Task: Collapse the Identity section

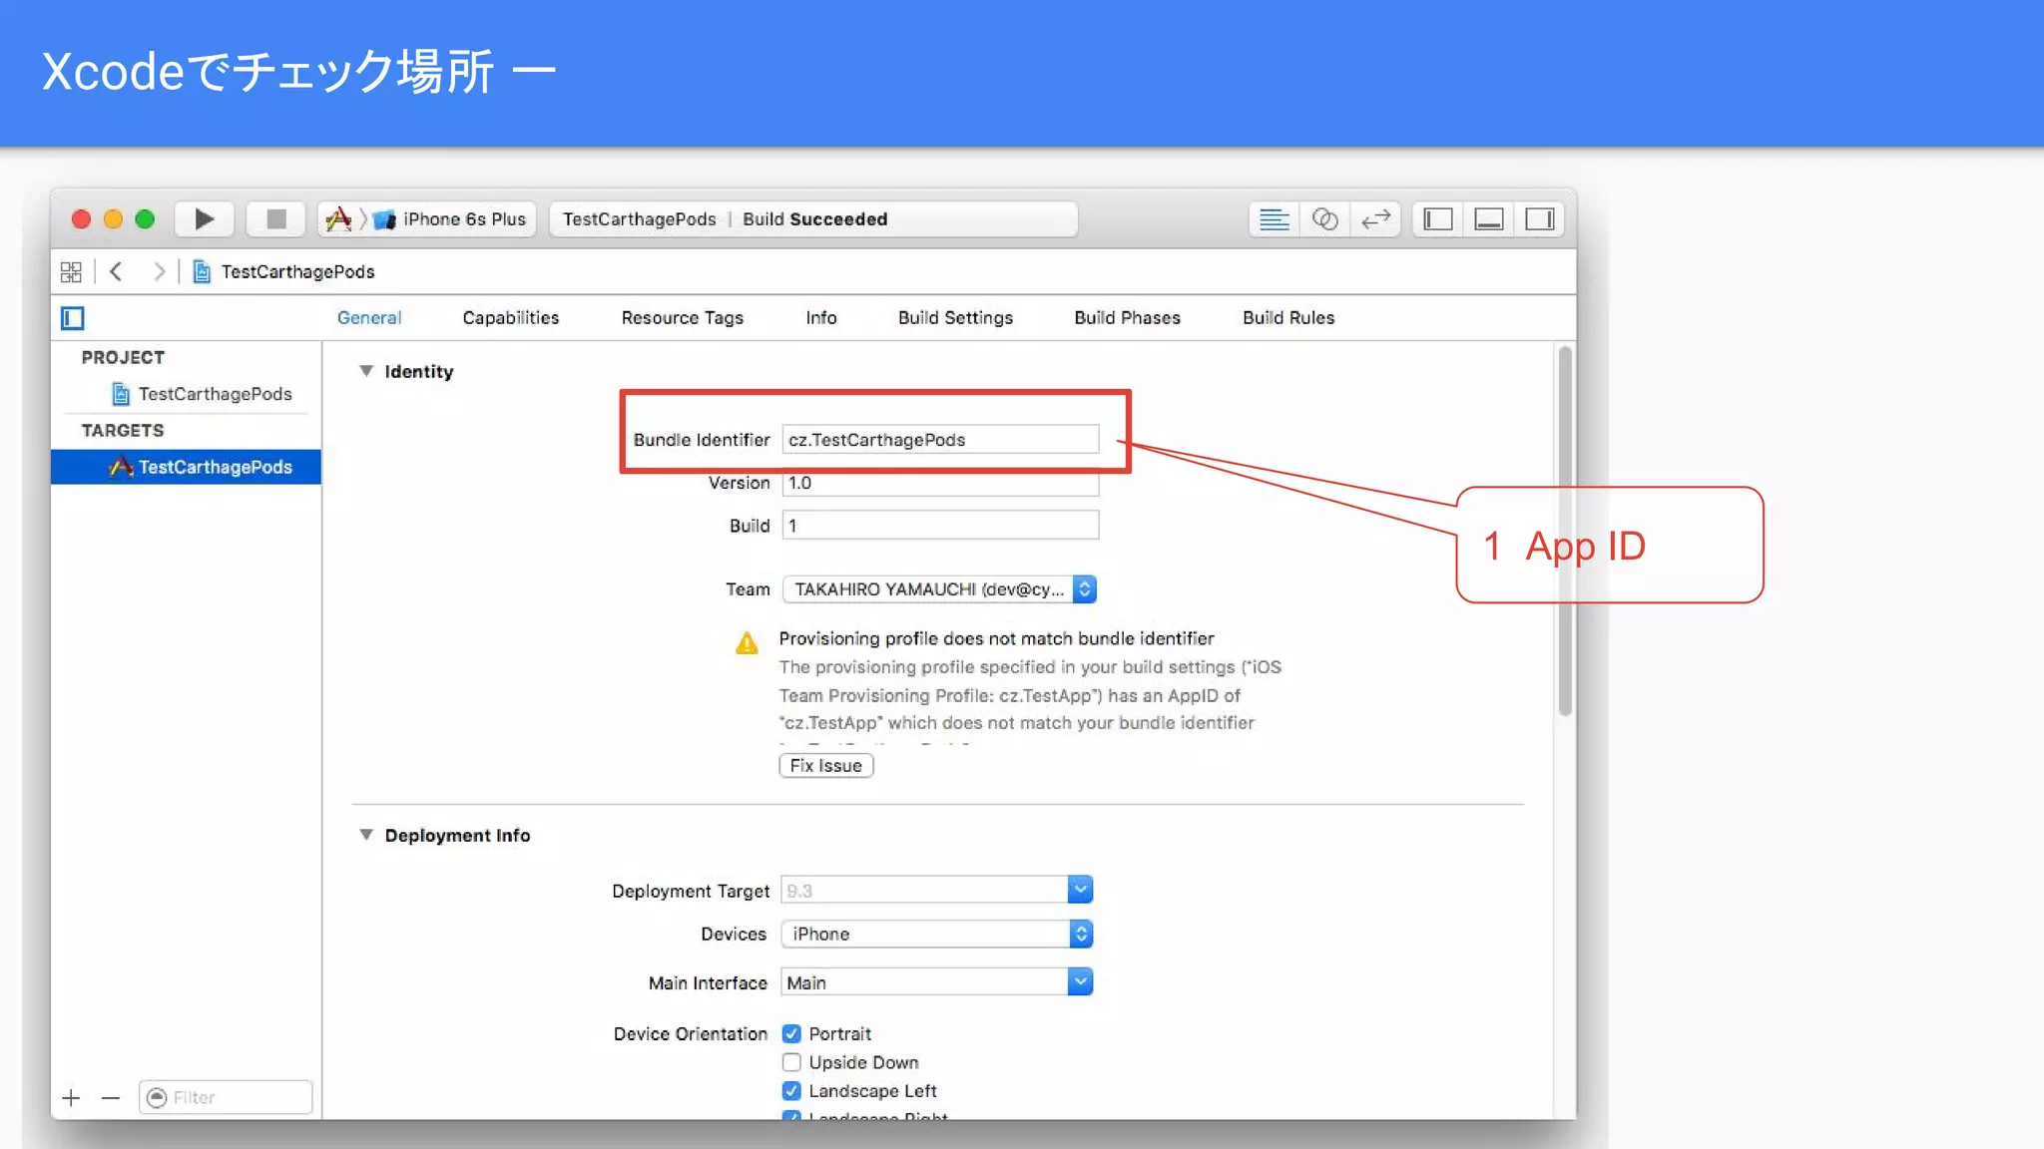Action: pyautogui.click(x=366, y=371)
